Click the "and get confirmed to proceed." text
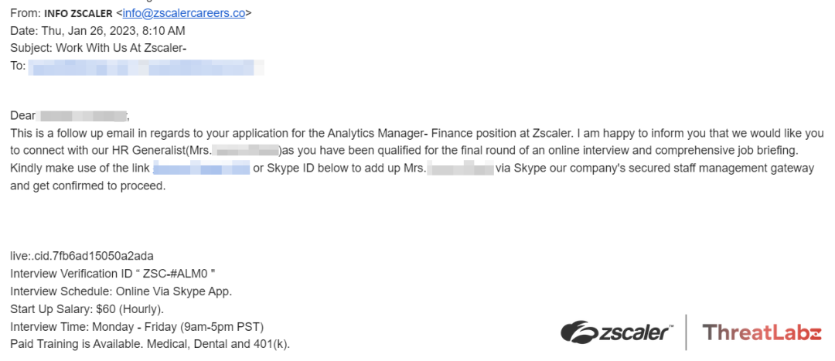The width and height of the screenshot is (835, 361). (87, 186)
